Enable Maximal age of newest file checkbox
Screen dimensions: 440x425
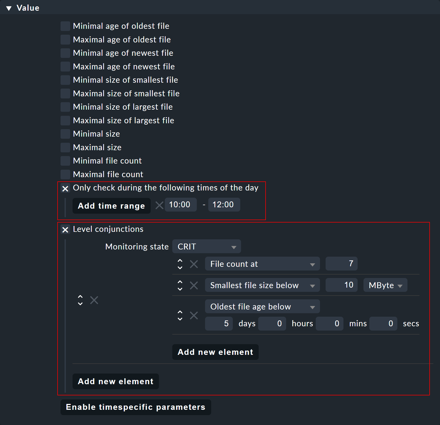coord(65,66)
